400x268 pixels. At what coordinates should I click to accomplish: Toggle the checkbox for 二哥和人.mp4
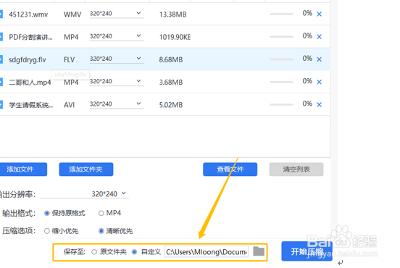tap(1, 82)
